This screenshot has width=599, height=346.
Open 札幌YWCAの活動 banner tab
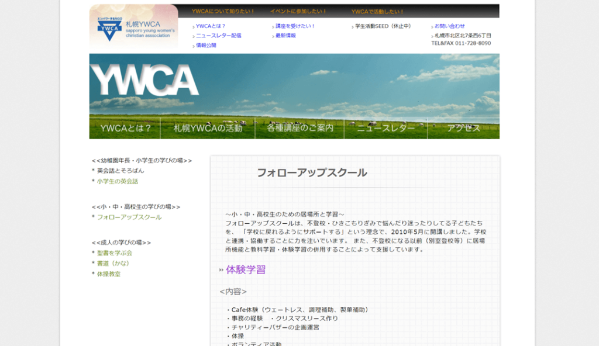click(x=208, y=128)
